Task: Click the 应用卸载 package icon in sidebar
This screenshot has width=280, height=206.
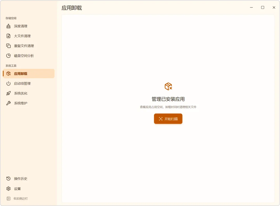Action: click(x=8, y=74)
